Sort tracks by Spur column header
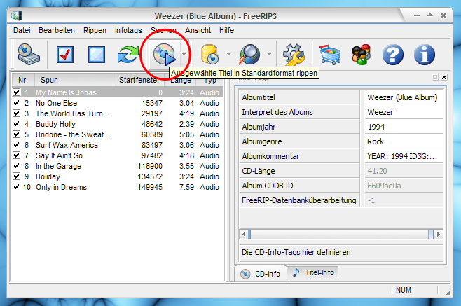Viewport: 461px width, 306px height. tap(74, 80)
